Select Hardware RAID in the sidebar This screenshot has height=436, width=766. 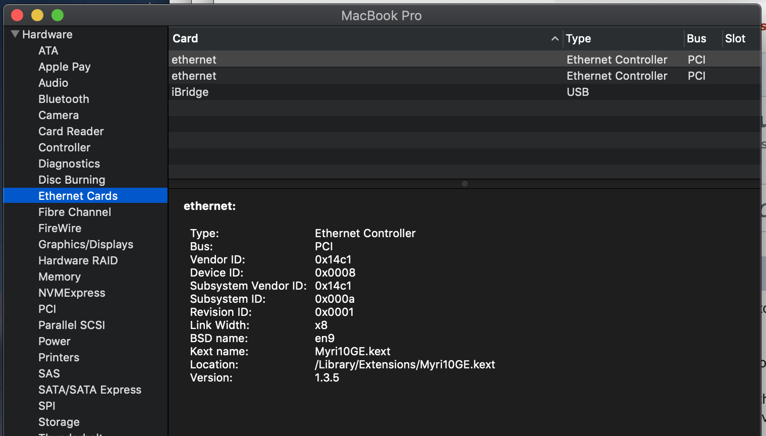tap(78, 260)
